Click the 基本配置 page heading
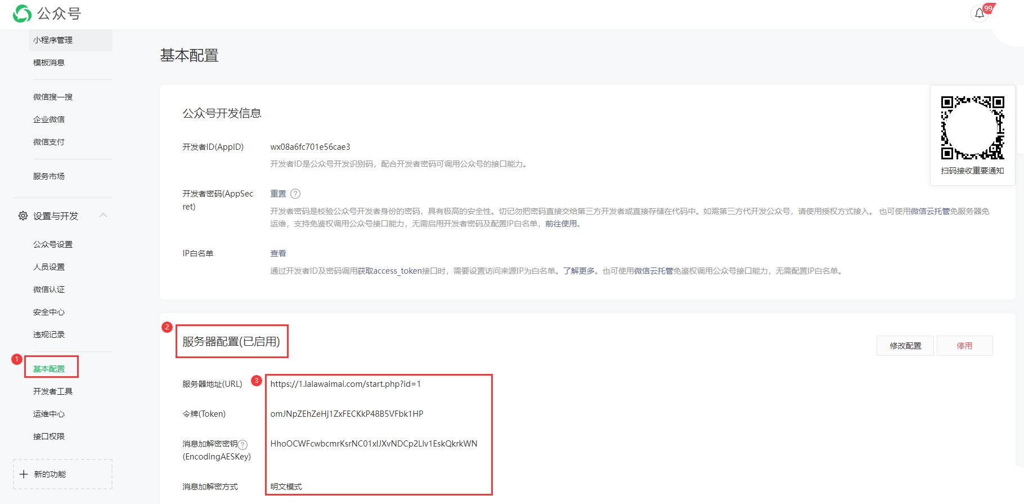The height and width of the screenshot is (504, 1024). 189,55
